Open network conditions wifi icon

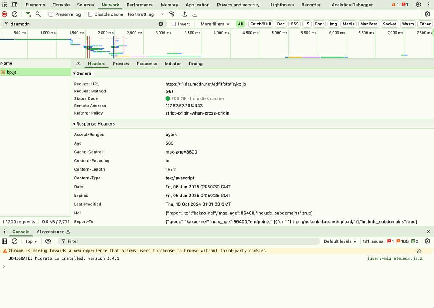point(172,14)
